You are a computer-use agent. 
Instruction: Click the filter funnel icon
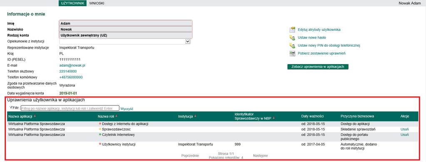tap(10, 107)
